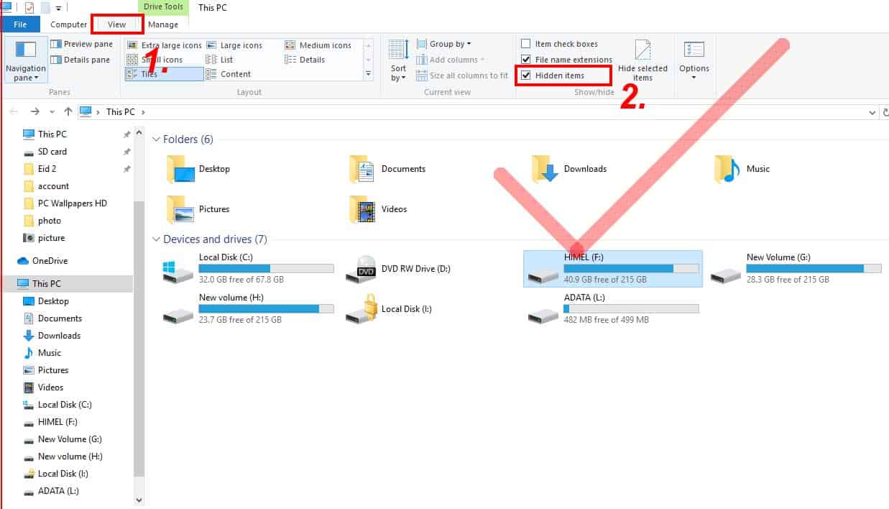Image resolution: width=889 pixels, height=509 pixels.
Task: Open the File menu
Action: point(22,24)
